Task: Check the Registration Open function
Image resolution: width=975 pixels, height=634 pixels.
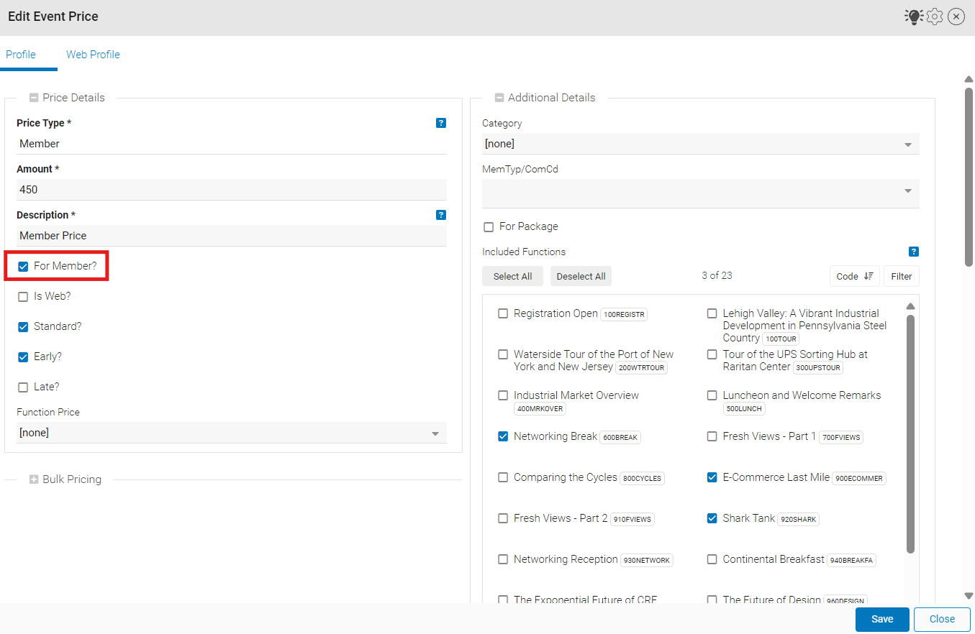Action: click(x=503, y=313)
